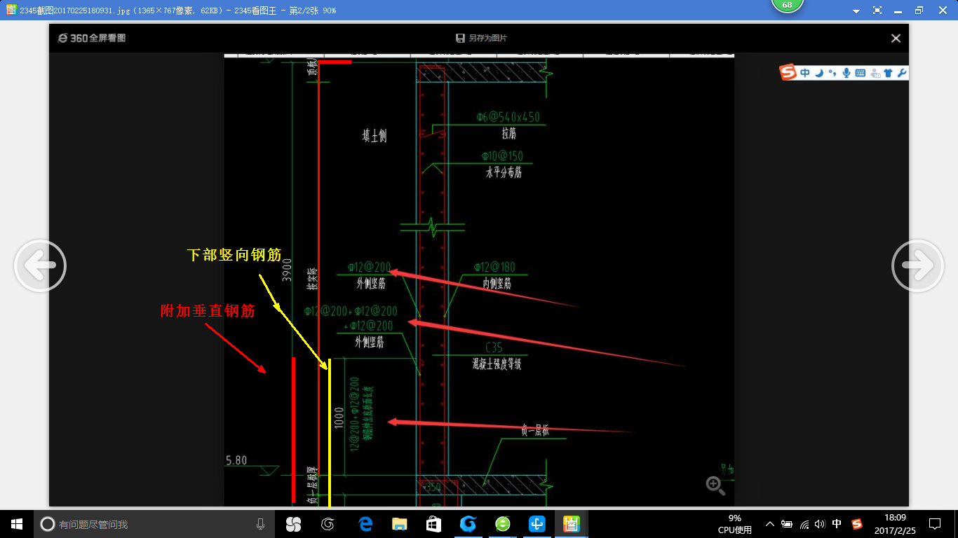The image size is (958, 538).
Task: Click the Φ10@150 annotation
Action: tap(502, 156)
